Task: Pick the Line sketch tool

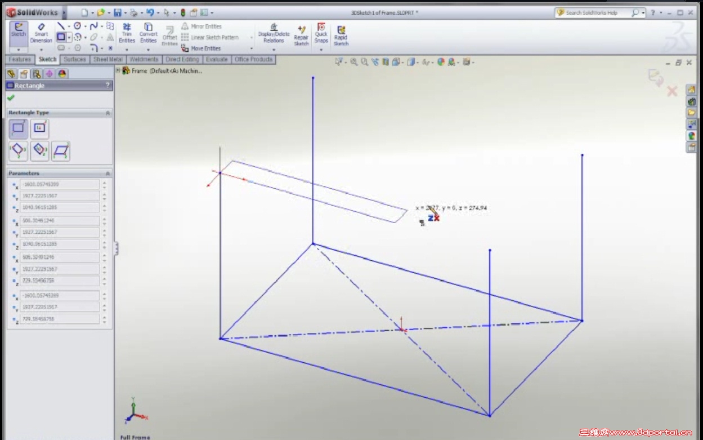Action: pyautogui.click(x=61, y=26)
